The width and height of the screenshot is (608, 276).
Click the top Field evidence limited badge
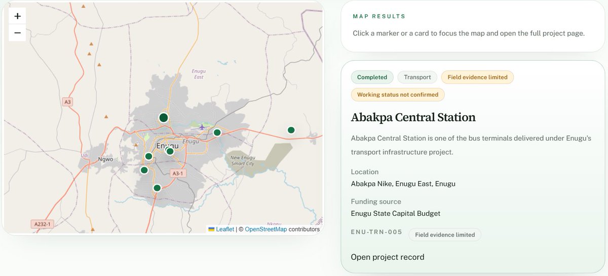pos(477,77)
